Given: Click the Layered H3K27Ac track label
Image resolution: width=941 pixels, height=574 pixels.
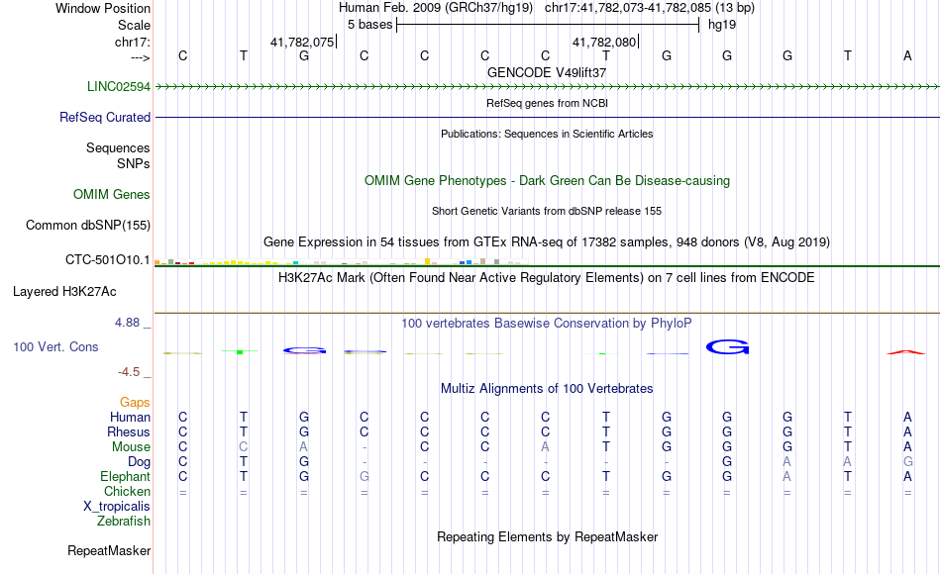Looking at the screenshot, I should click(64, 292).
